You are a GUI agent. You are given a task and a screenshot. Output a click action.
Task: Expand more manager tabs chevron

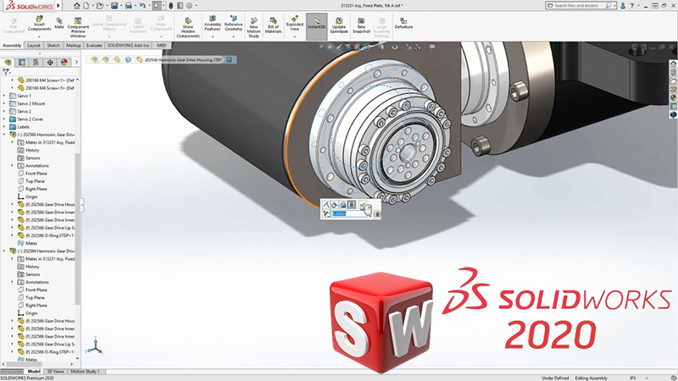[76, 62]
